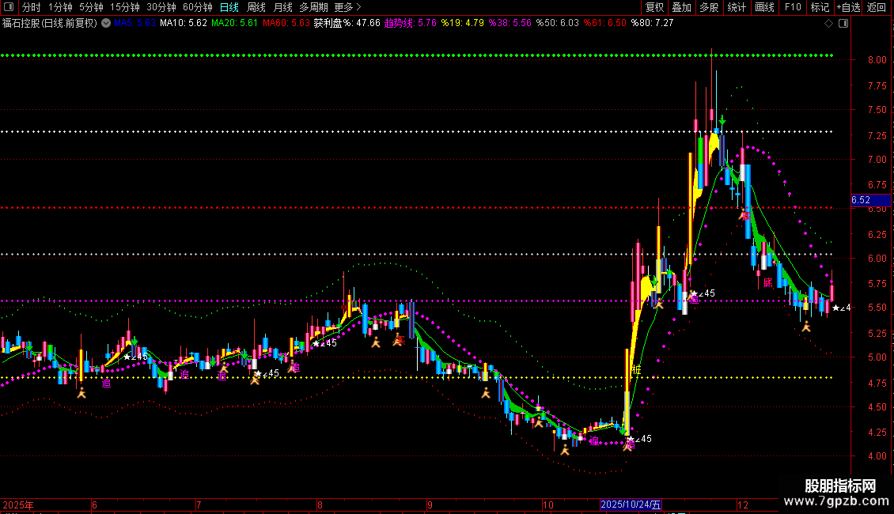Open F10 company information
This screenshot has width=894, height=514.
pos(793,7)
